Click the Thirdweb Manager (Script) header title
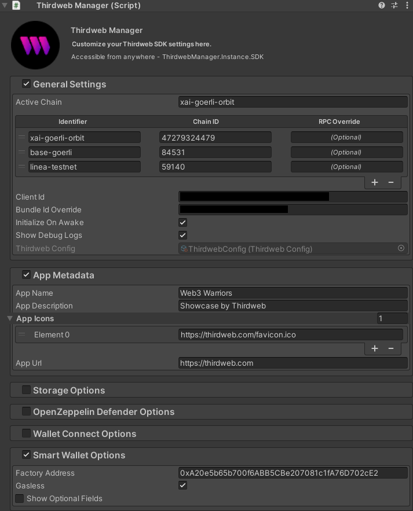 [x=89, y=6]
